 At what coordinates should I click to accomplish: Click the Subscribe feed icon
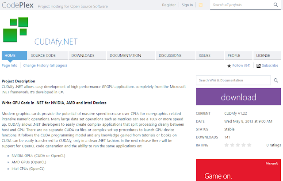click(x=258, y=65)
